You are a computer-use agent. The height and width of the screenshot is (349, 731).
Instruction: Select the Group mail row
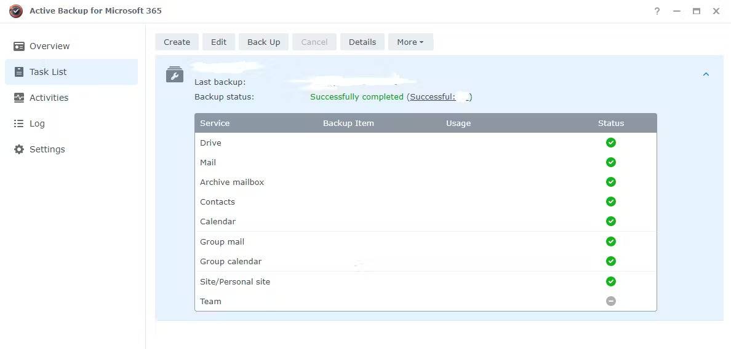pos(426,241)
